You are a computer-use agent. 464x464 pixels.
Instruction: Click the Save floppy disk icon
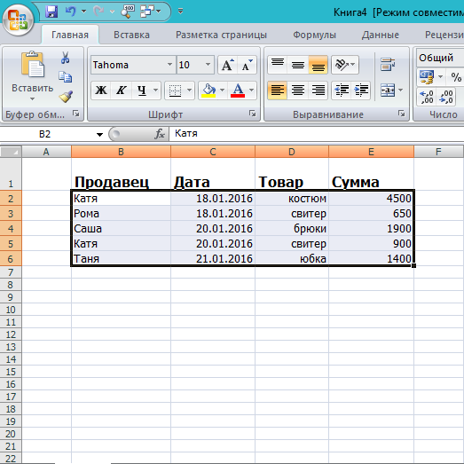(x=51, y=12)
